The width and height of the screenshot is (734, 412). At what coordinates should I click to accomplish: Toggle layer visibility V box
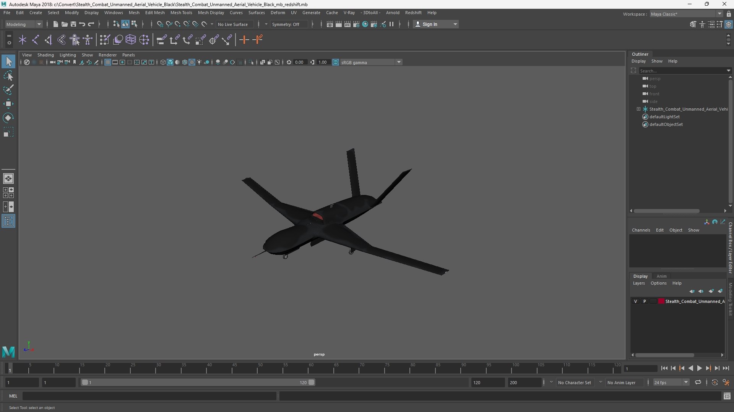(636, 301)
